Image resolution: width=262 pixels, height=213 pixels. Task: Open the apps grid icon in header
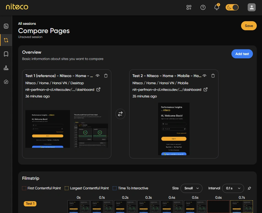189,7
